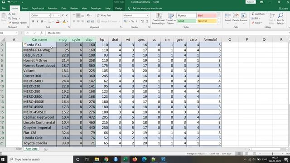The image size is (290, 163).
Task: Apply the Bad cell style
Action: [207, 15]
